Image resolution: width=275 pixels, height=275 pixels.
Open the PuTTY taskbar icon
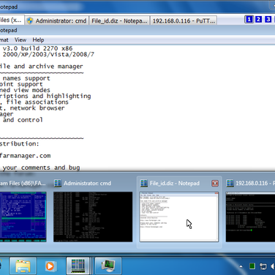click(x=108, y=265)
